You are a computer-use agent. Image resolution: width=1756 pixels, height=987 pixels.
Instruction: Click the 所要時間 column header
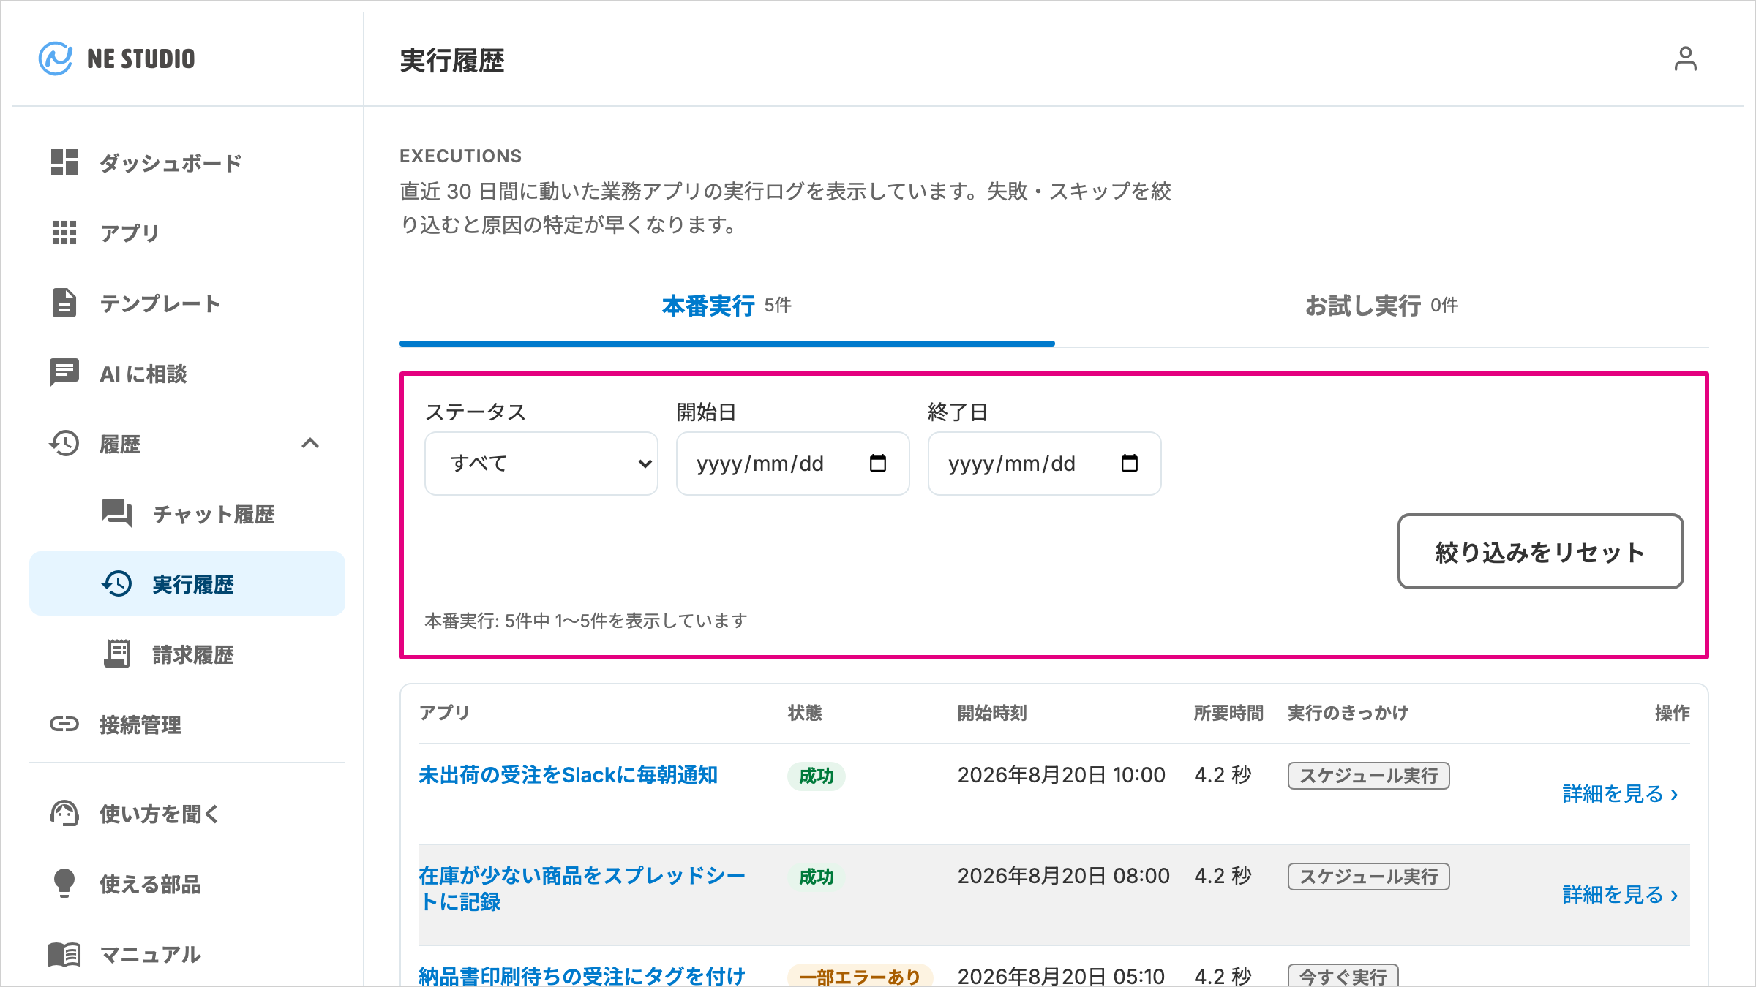click(1228, 713)
